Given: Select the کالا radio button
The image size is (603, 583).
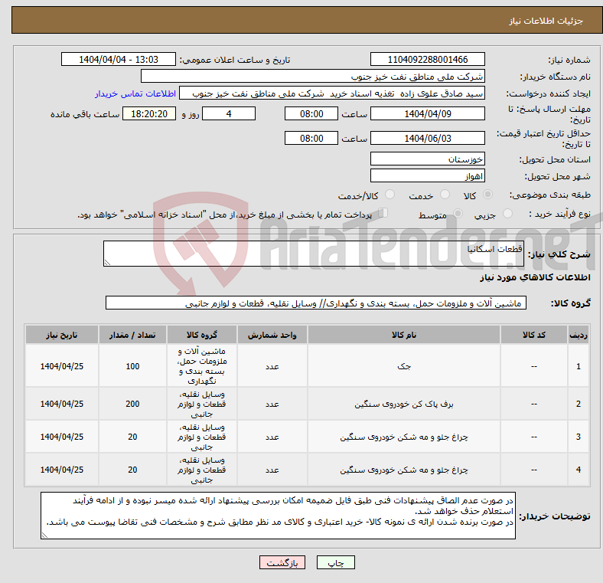Looking at the screenshot, I should (x=487, y=195).
